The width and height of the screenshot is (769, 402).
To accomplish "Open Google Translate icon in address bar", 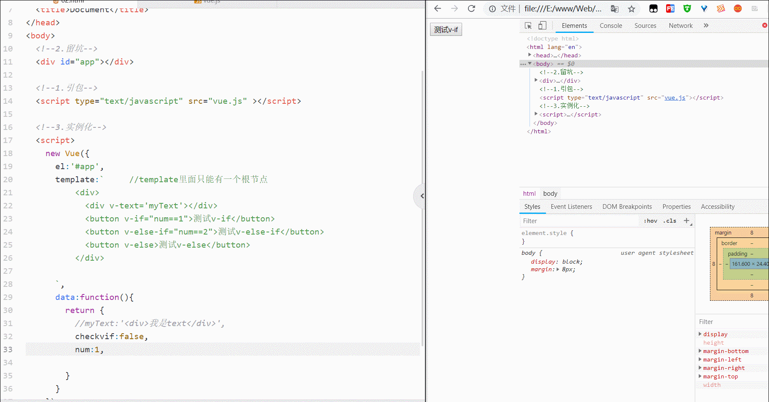I will pyautogui.click(x=615, y=9).
